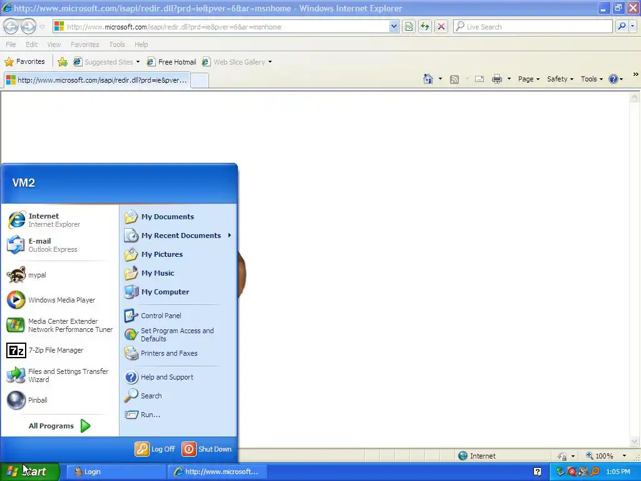Screen dimensions: 641x481
Task: Open Set Program Access and Defaults
Action: [x=178, y=334]
